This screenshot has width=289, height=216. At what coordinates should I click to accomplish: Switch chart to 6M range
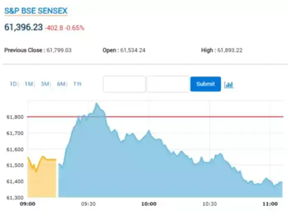[61, 84]
